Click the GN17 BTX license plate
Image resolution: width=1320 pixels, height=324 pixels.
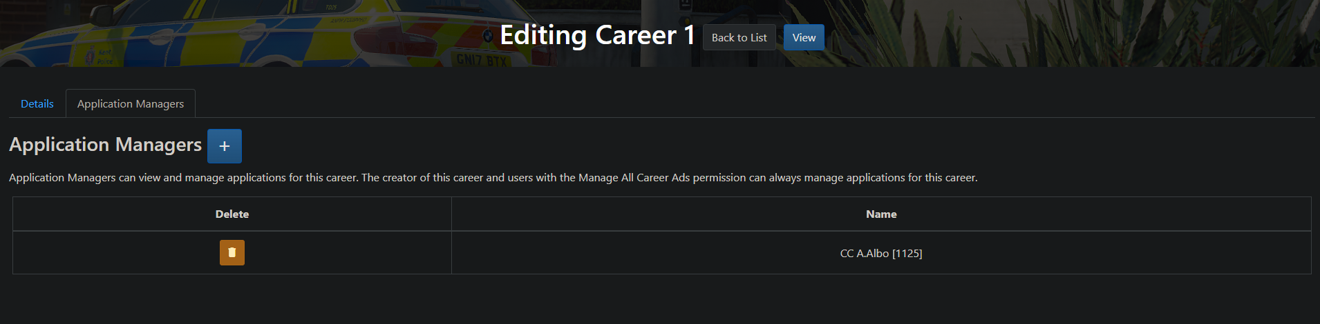(482, 61)
